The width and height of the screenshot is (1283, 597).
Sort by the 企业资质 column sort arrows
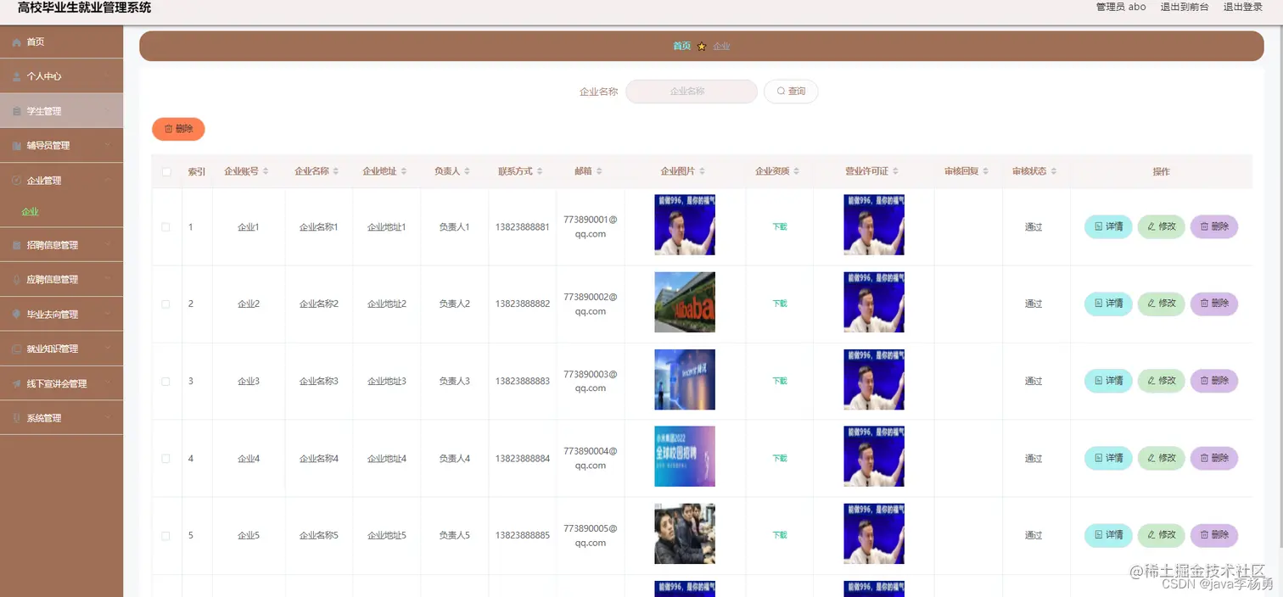coord(797,171)
